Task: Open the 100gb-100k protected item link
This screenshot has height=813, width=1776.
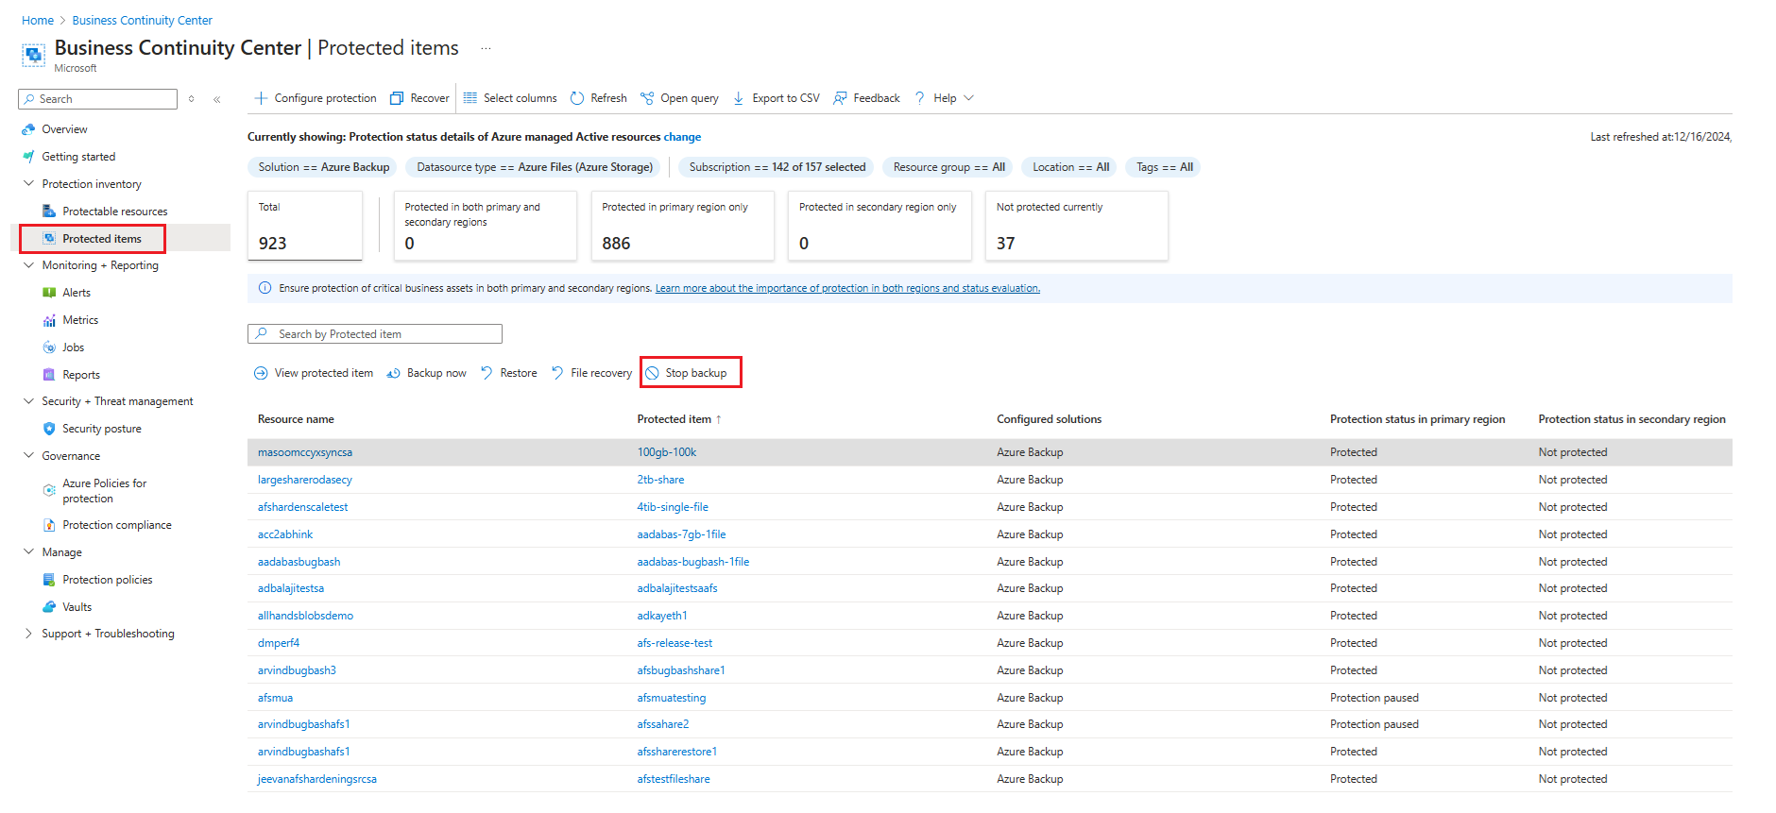Action: click(667, 452)
